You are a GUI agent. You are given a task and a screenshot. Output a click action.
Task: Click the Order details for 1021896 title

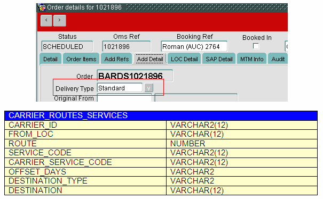[x=84, y=7]
